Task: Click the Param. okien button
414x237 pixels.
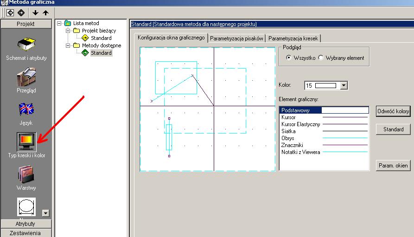Action: tap(393, 166)
